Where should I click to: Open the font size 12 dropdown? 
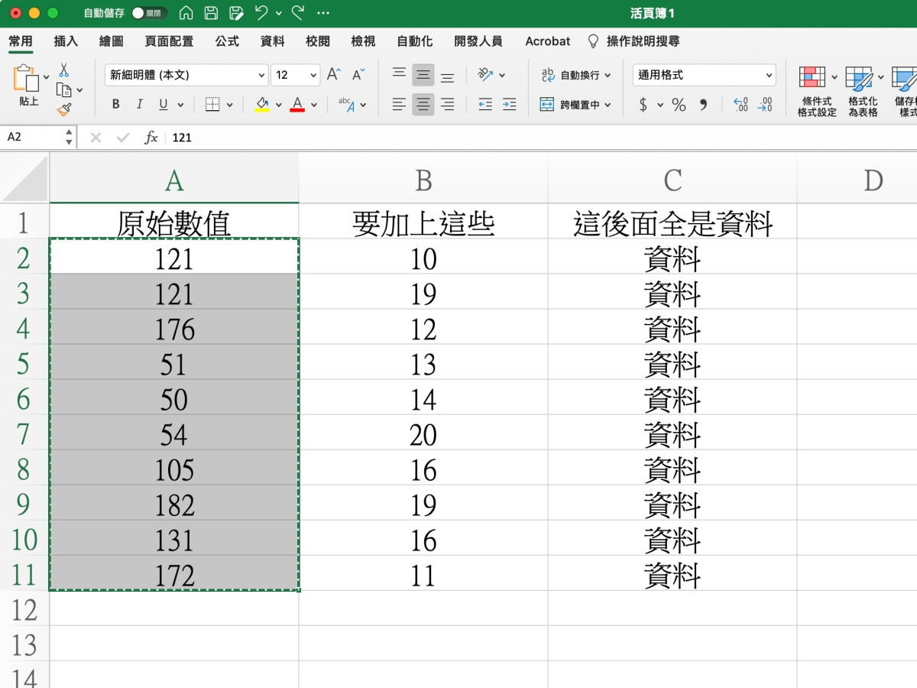click(x=313, y=75)
